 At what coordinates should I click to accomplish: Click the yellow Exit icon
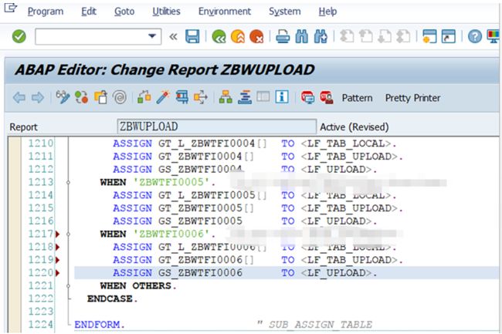(x=238, y=36)
